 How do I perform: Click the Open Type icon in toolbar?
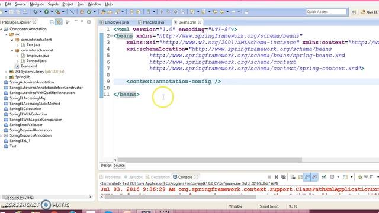[x=103, y=12]
